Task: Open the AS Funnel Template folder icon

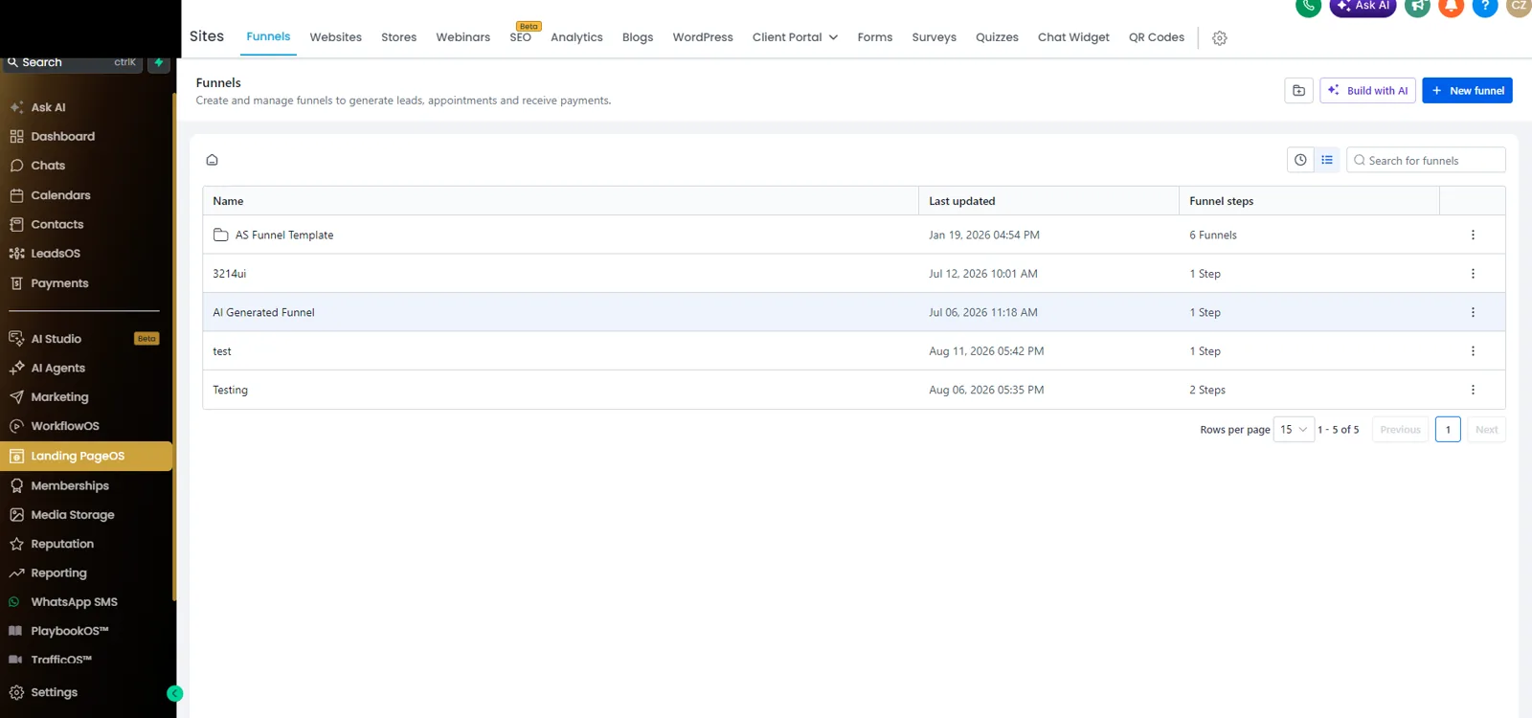Action: (220, 235)
